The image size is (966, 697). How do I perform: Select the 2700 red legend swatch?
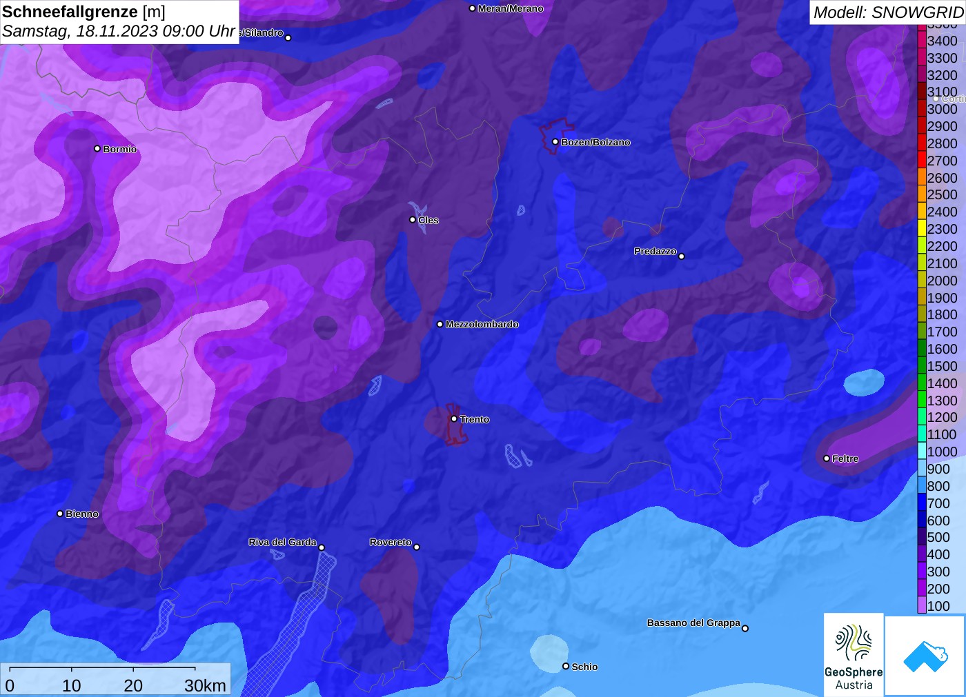(x=922, y=160)
